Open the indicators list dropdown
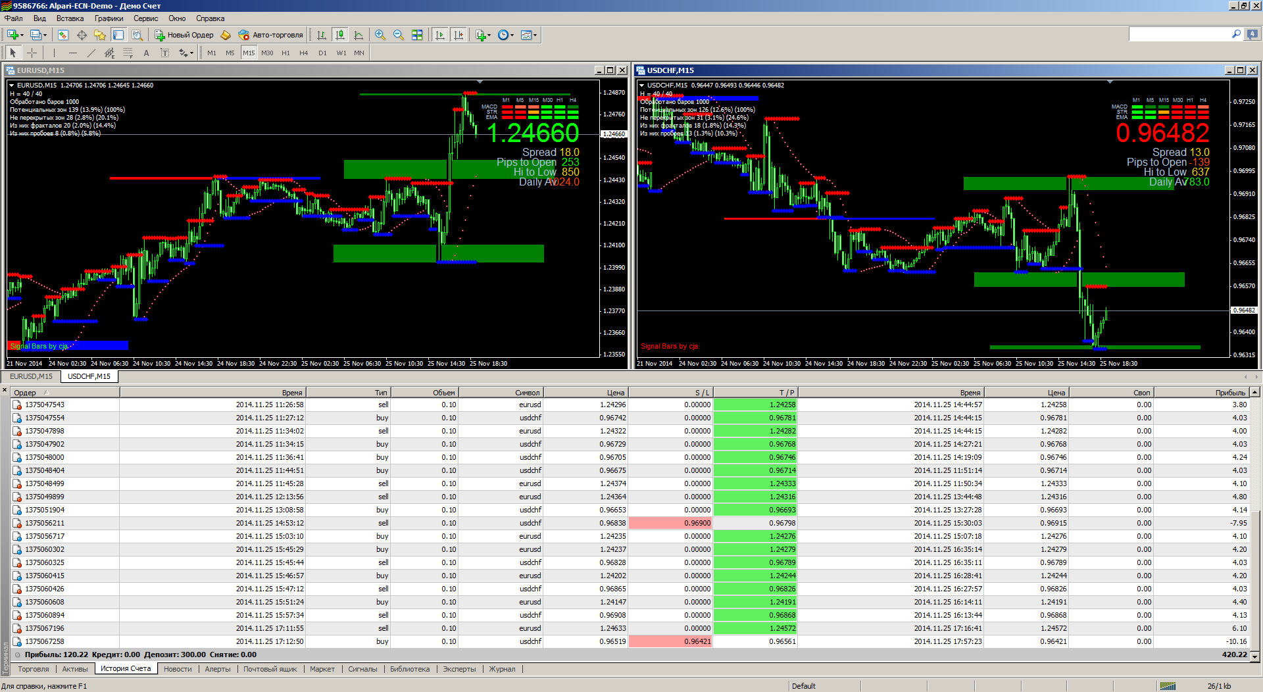 (x=483, y=35)
